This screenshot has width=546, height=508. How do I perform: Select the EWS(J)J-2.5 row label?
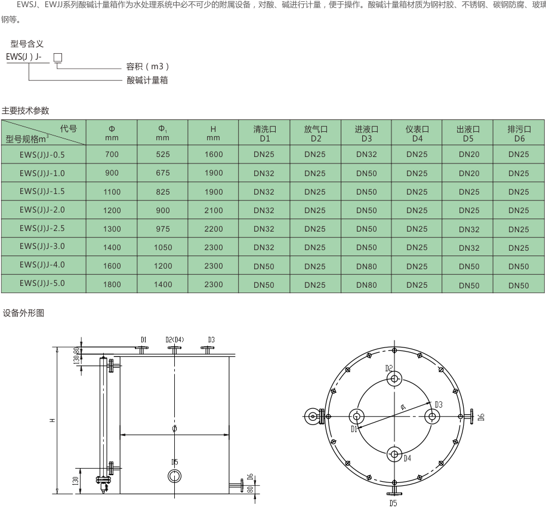coord(42,229)
